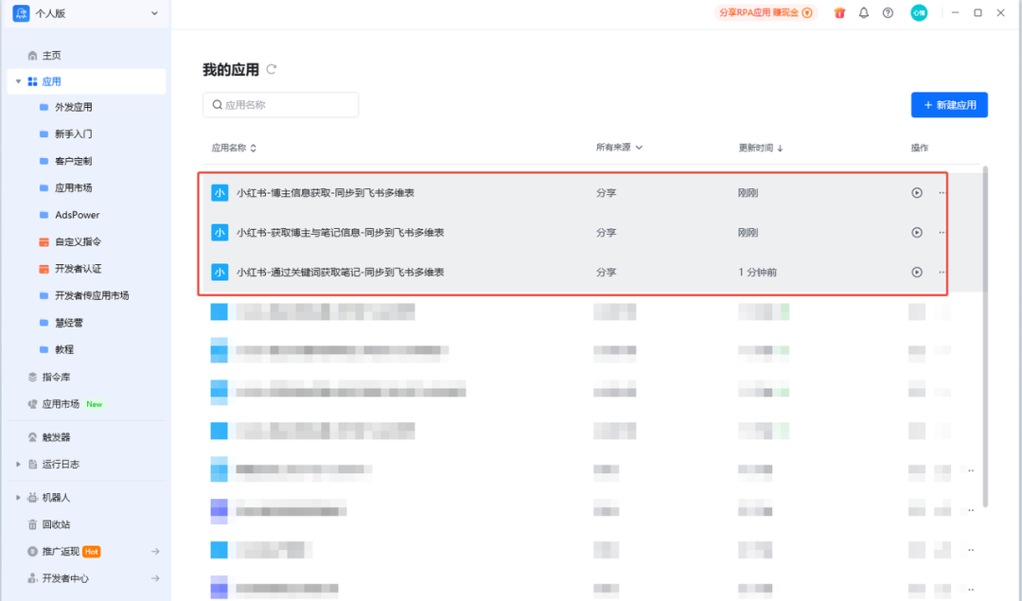1022x601 pixels.
Task: Collapse the 应用 tree section
Action: (18, 81)
